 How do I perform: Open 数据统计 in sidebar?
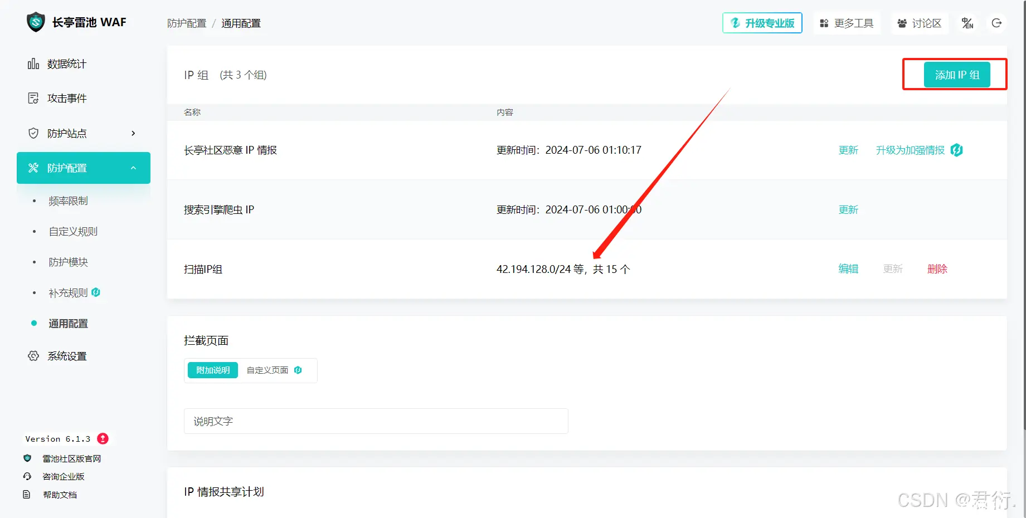[x=66, y=64]
